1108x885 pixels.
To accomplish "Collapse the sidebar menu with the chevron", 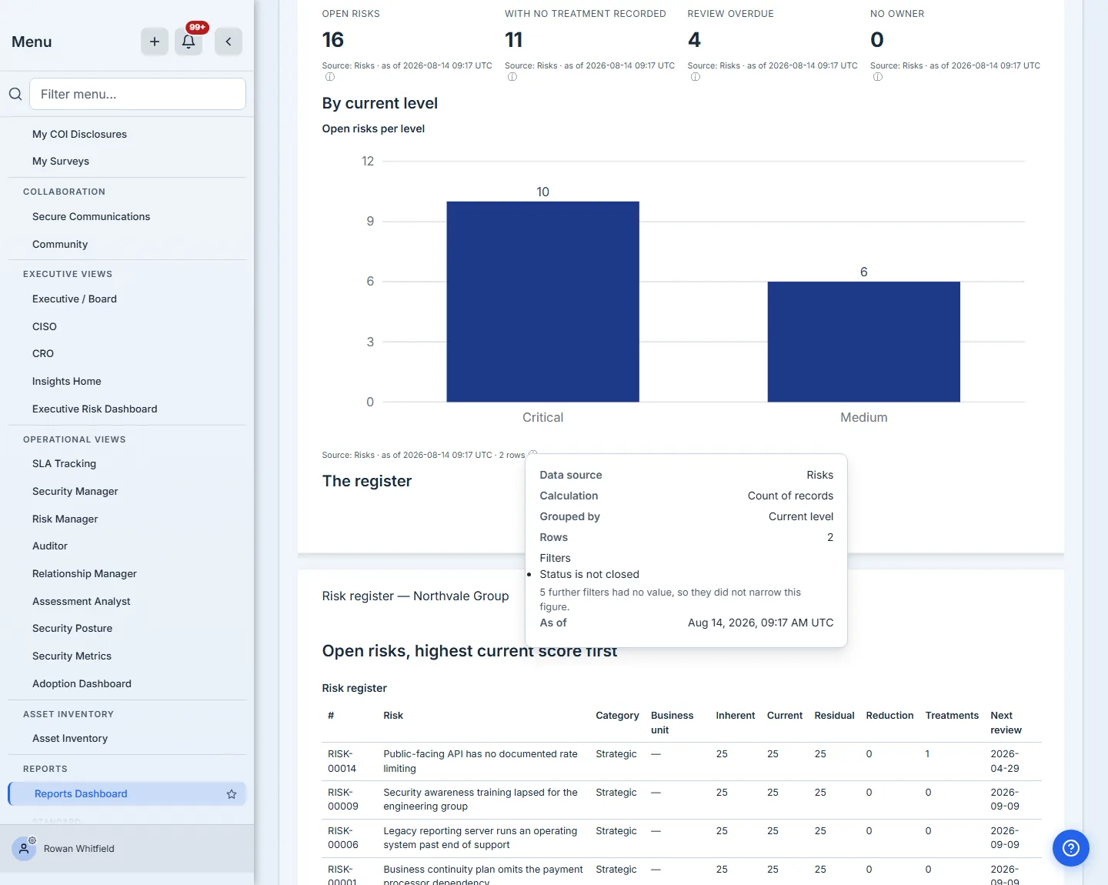I will tap(229, 42).
